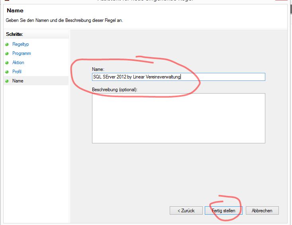Open the Profil step
The width and height of the screenshot is (292, 225).
[17, 72]
